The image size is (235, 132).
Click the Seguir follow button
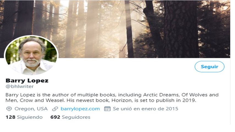(x=209, y=67)
